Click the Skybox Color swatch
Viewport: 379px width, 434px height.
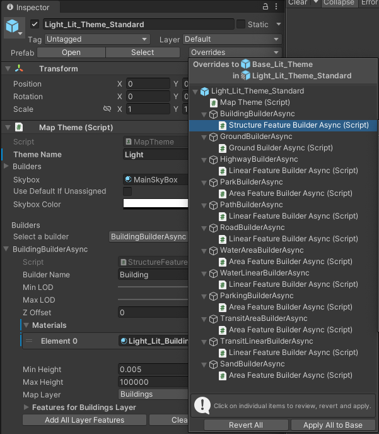pos(156,204)
